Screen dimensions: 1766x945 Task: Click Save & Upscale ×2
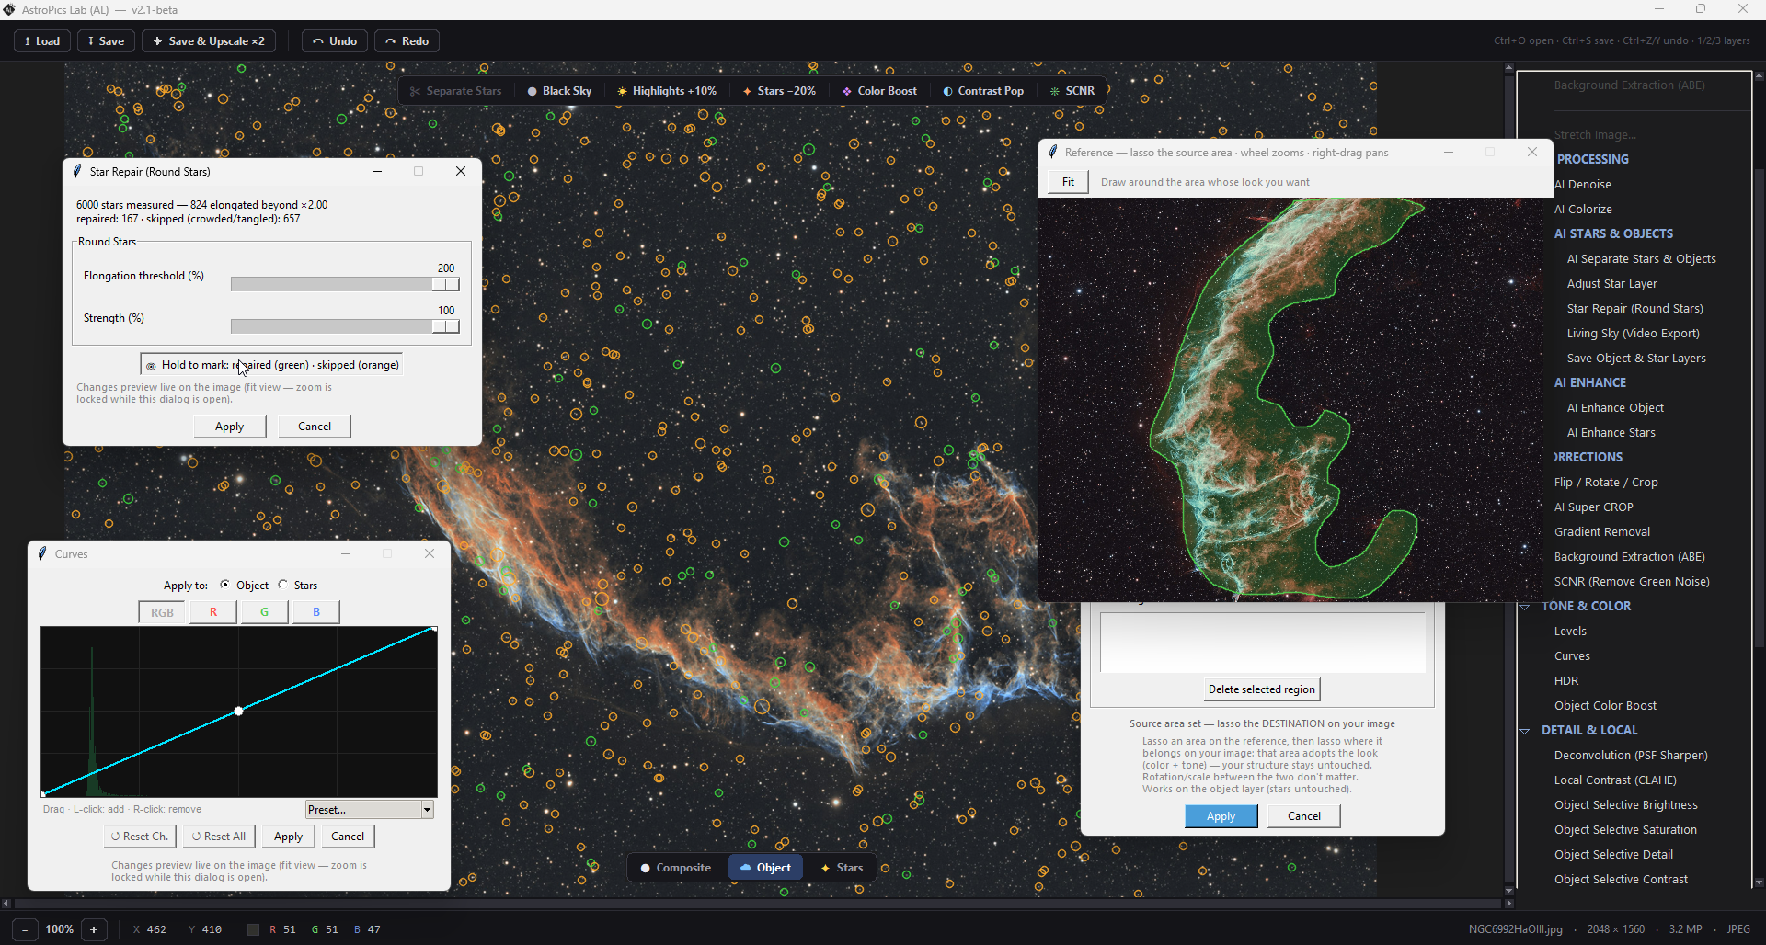click(209, 41)
